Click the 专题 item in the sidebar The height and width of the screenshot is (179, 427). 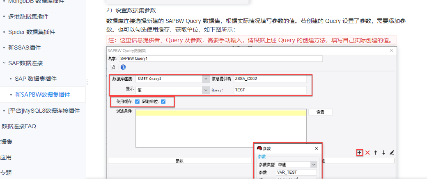(x=6, y=173)
